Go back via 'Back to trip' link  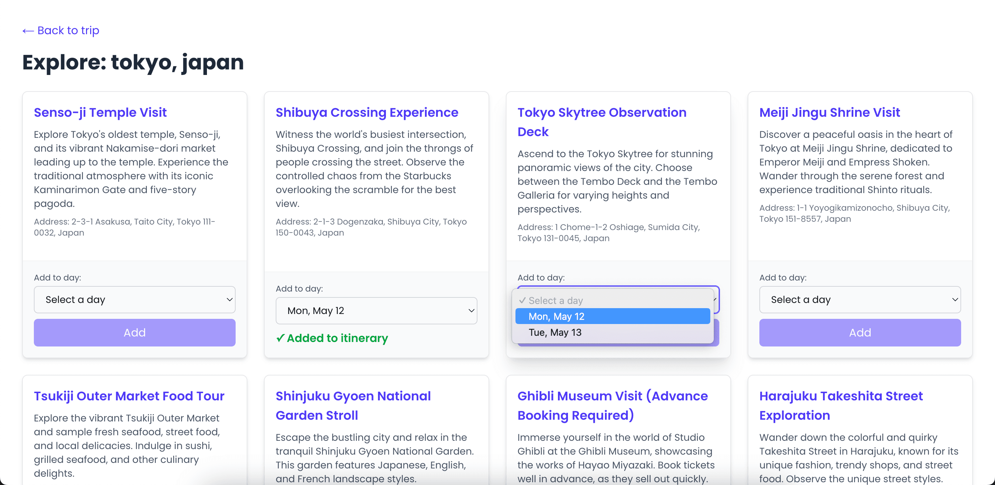coord(61,30)
